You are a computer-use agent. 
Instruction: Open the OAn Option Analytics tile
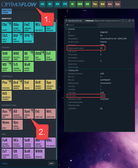coord(18,27)
